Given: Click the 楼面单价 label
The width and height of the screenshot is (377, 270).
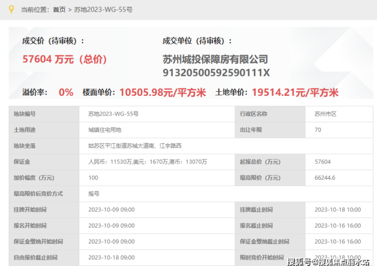Looking at the screenshot, I should coord(99,92).
